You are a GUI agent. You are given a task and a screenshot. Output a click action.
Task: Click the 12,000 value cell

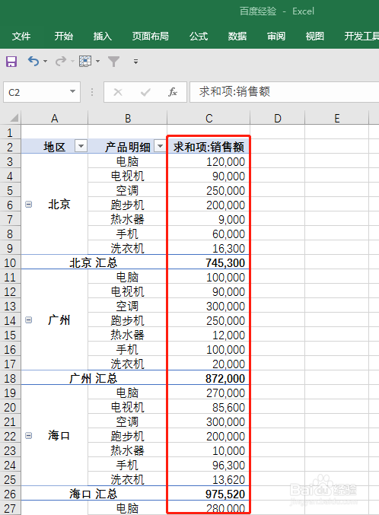[x=209, y=335]
